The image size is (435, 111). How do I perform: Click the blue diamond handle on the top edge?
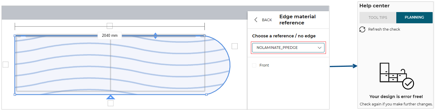coord(155,36)
